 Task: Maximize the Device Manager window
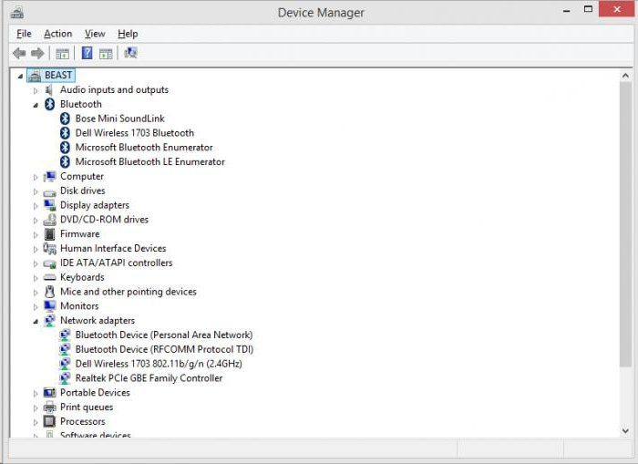pos(588,9)
